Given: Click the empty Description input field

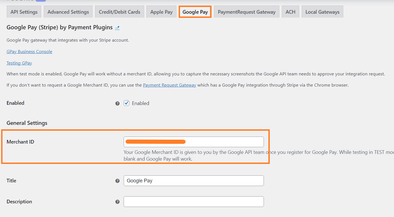Looking at the screenshot, I should (194, 202).
